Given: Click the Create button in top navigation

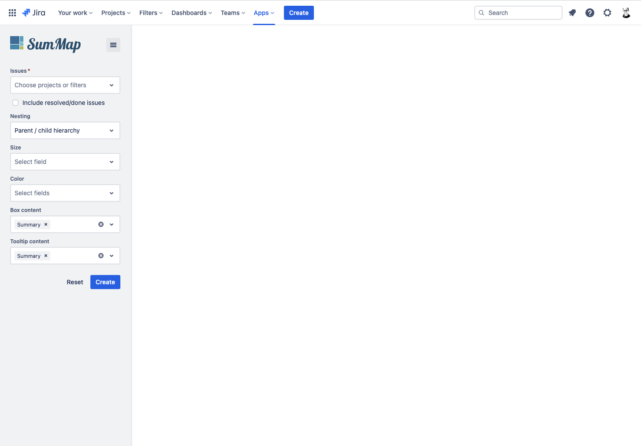Looking at the screenshot, I should coord(299,13).
